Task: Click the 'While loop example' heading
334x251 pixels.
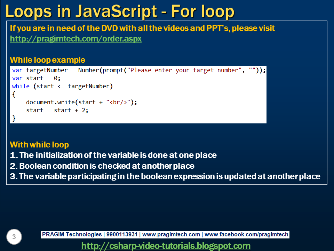Action: [48, 60]
